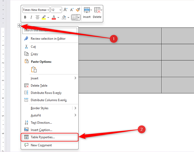The height and width of the screenshot is (152, 194).
Task: Increase font size with grow icon
Action: tap(65, 10)
